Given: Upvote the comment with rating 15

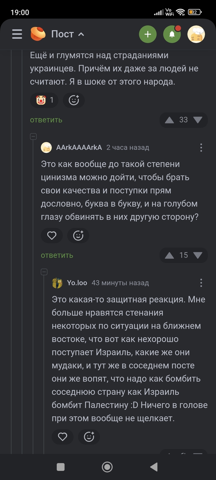Looking at the screenshot, I should coord(169,255).
